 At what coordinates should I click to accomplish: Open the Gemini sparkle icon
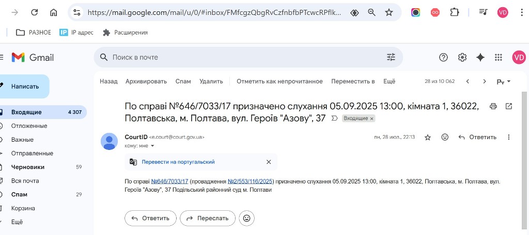click(x=480, y=57)
